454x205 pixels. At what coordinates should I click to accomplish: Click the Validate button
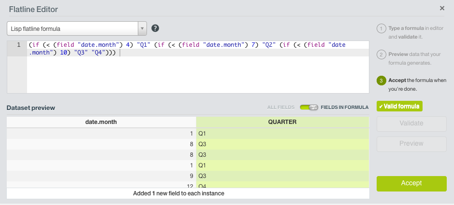point(411,123)
